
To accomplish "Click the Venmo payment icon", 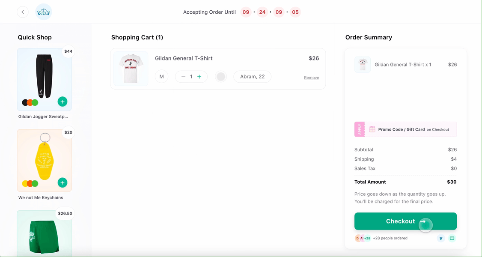I will click(x=441, y=238).
